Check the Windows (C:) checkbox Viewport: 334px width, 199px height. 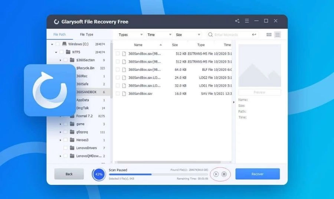pyautogui.click(x=58, y=44)
